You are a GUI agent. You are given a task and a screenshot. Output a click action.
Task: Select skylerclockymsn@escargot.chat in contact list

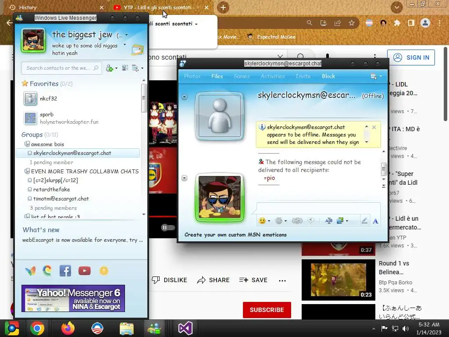pos(78,153)
